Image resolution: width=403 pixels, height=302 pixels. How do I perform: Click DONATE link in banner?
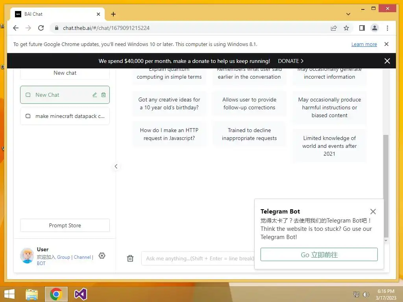pos(290,61)
